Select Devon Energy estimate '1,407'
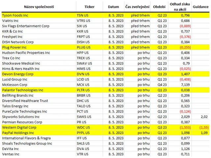The width and height of the screenshot is (211, 158). [x=185, y=74]
